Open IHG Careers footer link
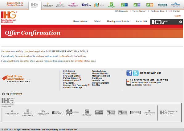This screenshot has width=184, height=131. click(x=69, y=71)
